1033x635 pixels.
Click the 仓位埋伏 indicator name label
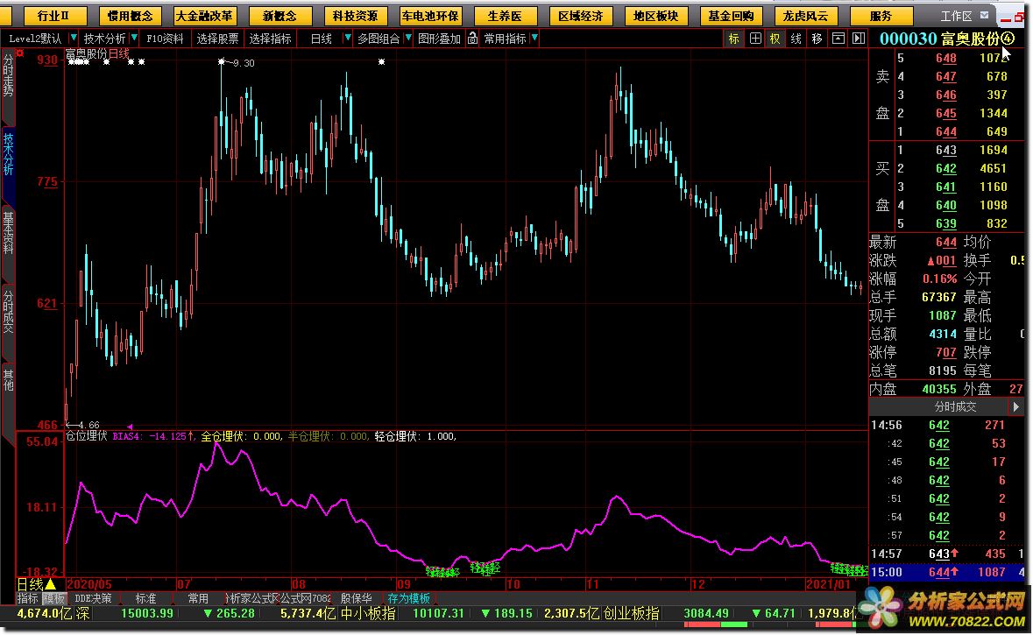pos(87,436)
